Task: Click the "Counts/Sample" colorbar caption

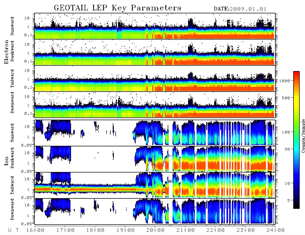Action: click(x=303, y=136)
